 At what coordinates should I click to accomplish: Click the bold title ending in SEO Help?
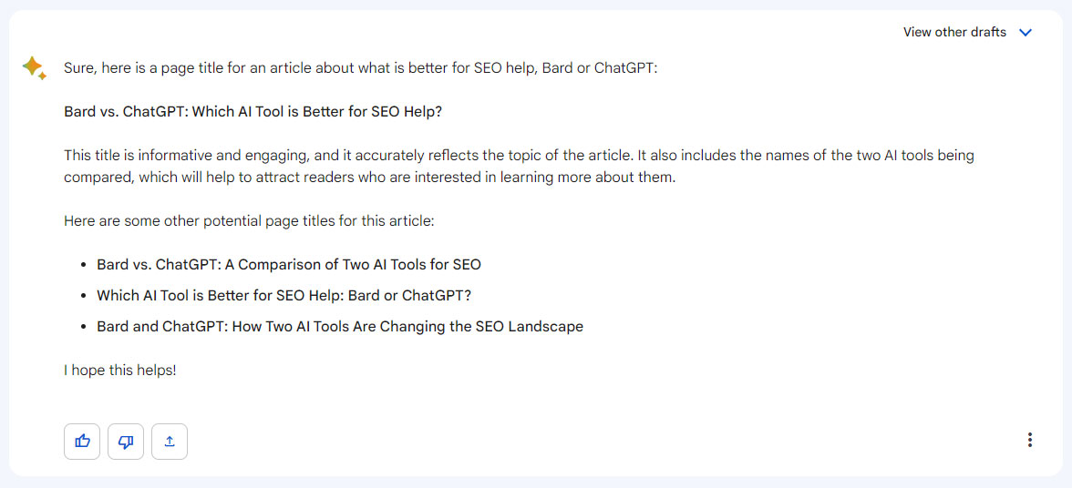click(x=253, y=112)
